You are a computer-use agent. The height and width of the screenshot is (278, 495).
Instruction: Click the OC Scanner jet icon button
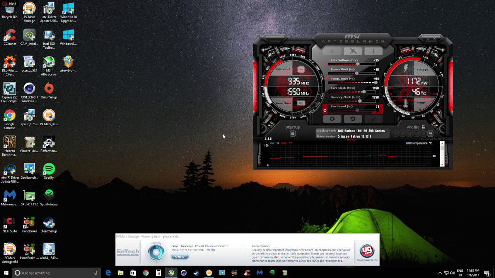pos(353,51)
